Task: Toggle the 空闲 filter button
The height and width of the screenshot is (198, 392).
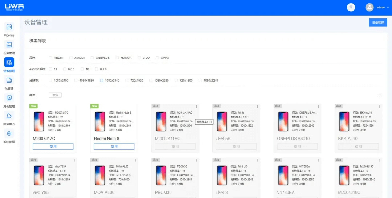Action: tap(55, 95)
